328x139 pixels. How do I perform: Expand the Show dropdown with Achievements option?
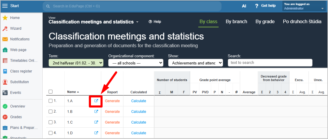tap(195, 63)
